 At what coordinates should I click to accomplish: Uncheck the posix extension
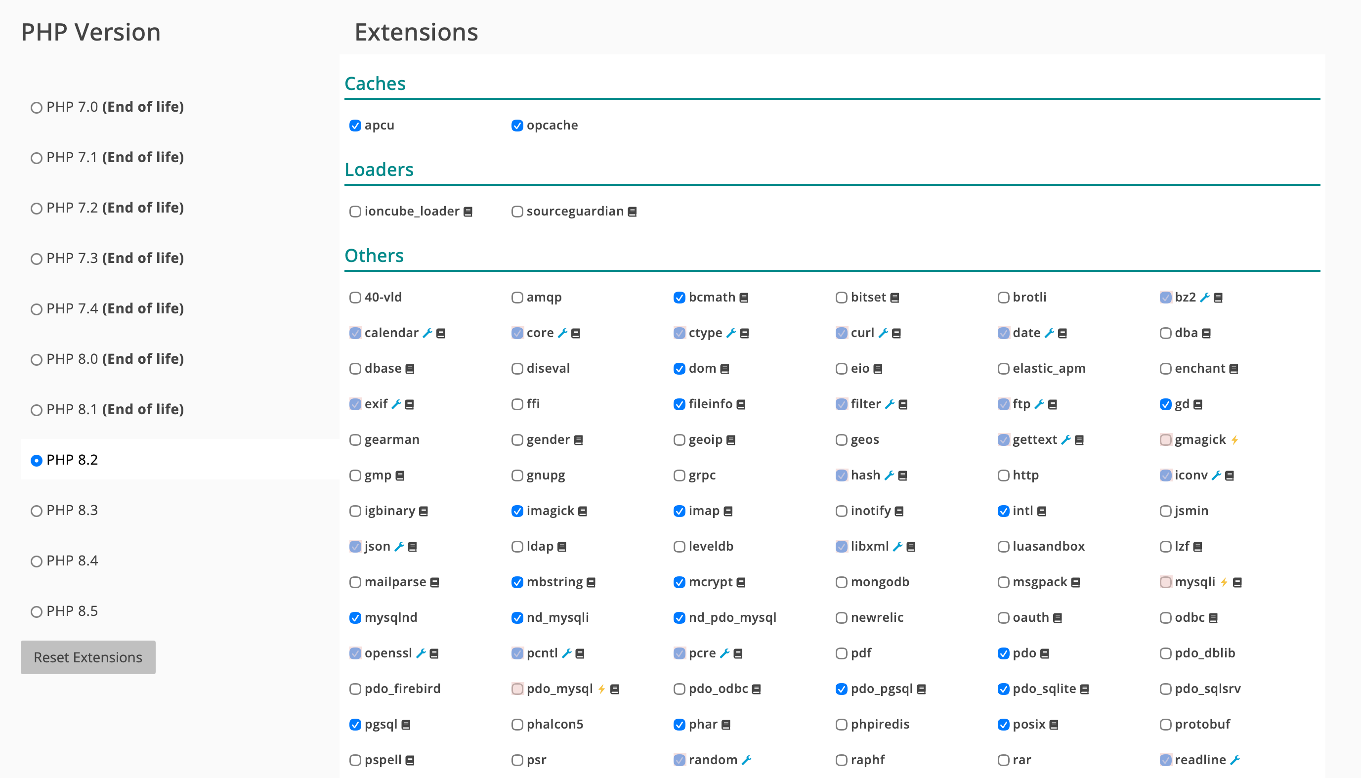tap(1004, 726)
